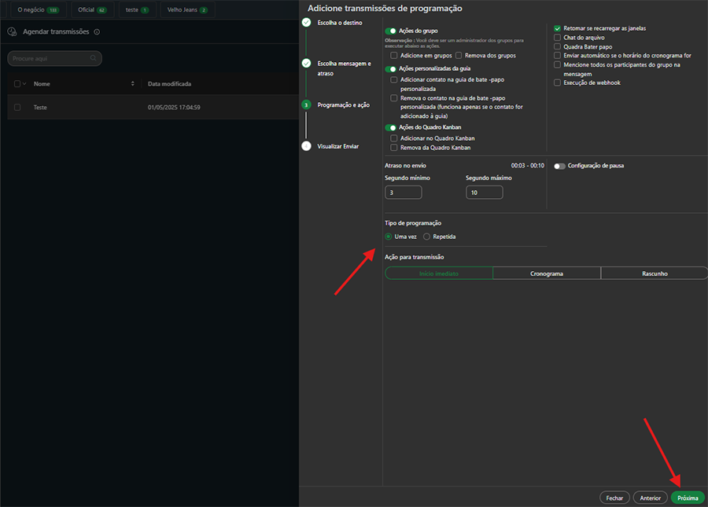The image size is (708, 507).
Task: Click the Agendar transmissões clock icon
Action: tap(13, 32)
